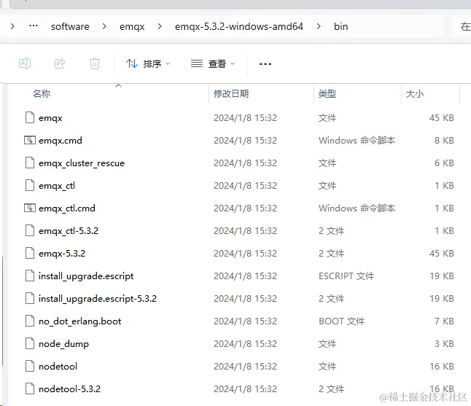Click the 7 KB size of no_dot_erlang.boot
Image resolution: width=471 pixels, height=406 pixels.
(x=444, y=321)
